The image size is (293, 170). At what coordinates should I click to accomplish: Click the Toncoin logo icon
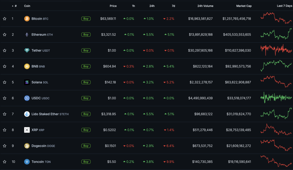(27, 162)
